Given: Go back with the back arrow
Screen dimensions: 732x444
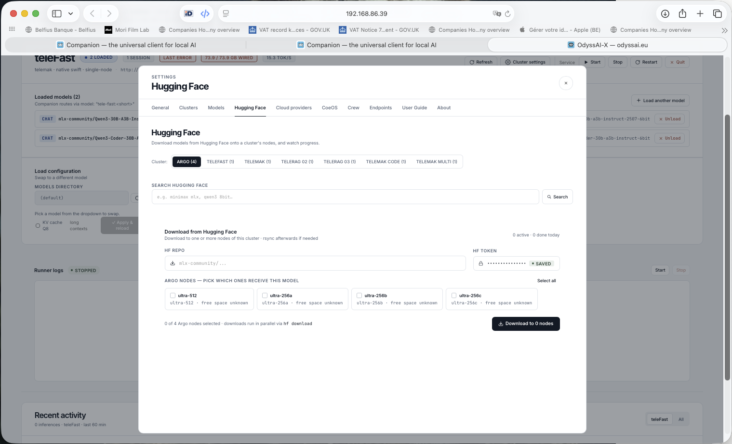Looking at the screenshot, I should coord(93,13).
